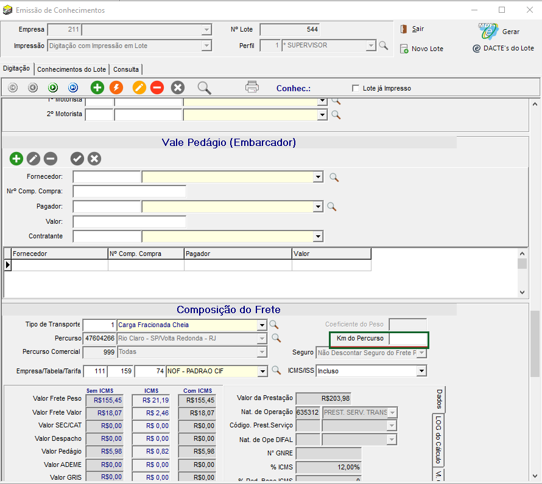
Task: Click the green add record icon in toolbar
Action: tap(97, 88)
